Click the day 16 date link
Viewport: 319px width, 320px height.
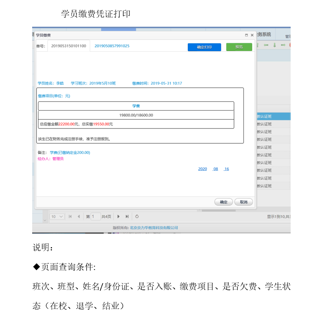point(227,169)
